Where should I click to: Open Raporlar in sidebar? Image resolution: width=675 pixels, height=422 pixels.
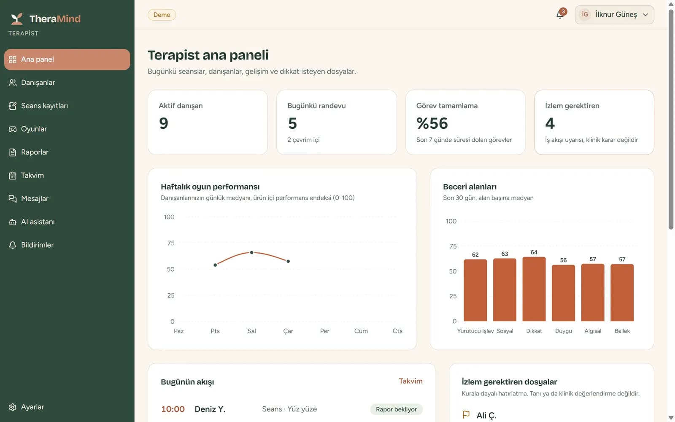(x=67, y=152)
